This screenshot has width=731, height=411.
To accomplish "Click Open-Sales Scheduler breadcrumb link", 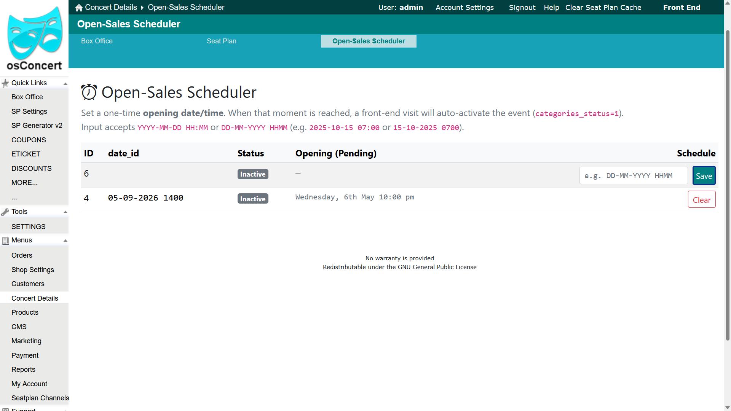I will click(186, 7).
